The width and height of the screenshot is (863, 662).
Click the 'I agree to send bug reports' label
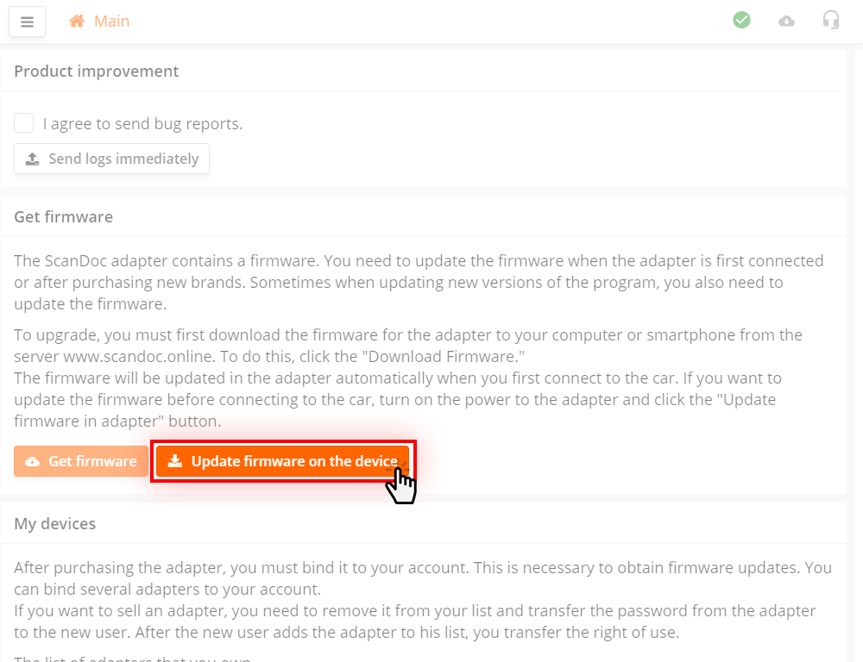[x=144, y=123]
